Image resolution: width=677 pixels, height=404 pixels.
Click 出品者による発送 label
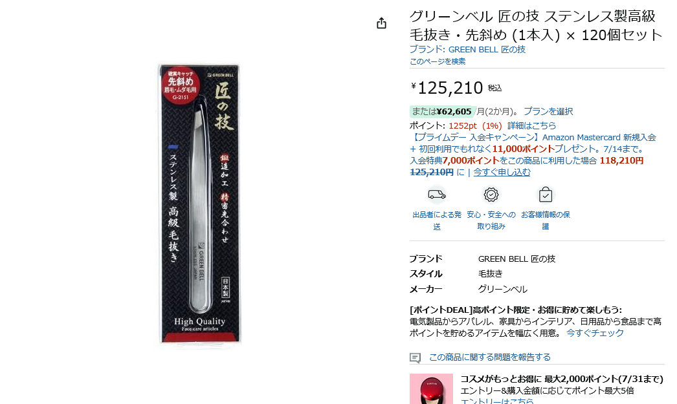coord(437,220)
